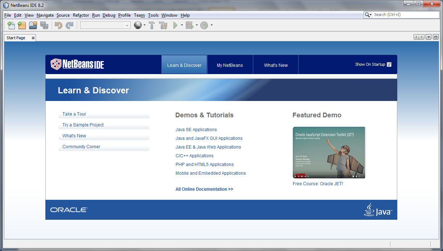This screenshot has height=251, width=443.
Task: Open the Debug menu
Action: [109, 15]
